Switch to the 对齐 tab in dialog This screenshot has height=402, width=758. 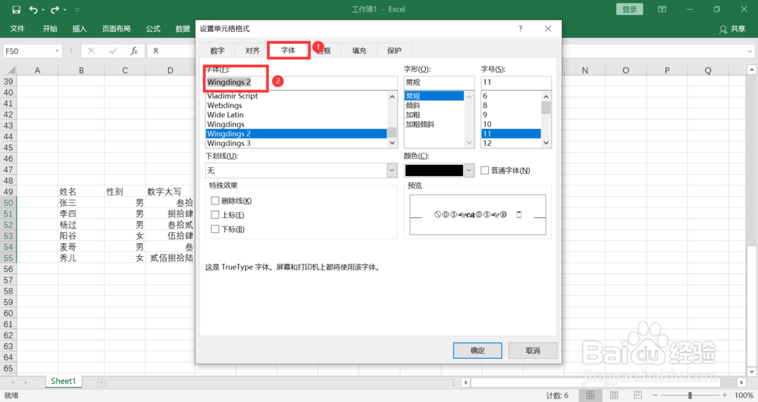coord(252,51)
